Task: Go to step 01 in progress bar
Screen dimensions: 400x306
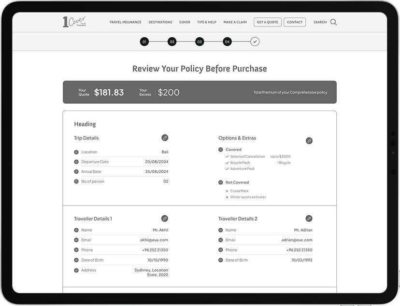Action: click(144, 42)
